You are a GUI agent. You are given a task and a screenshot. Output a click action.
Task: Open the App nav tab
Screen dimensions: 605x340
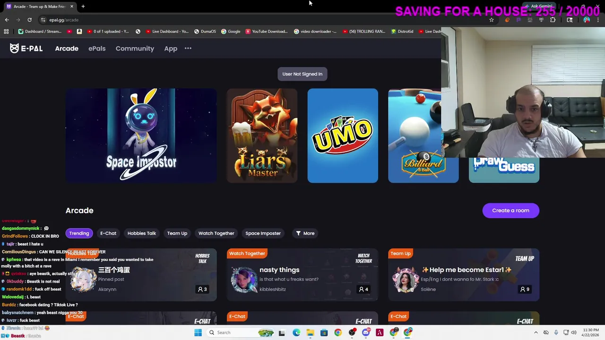pos(171,48)
